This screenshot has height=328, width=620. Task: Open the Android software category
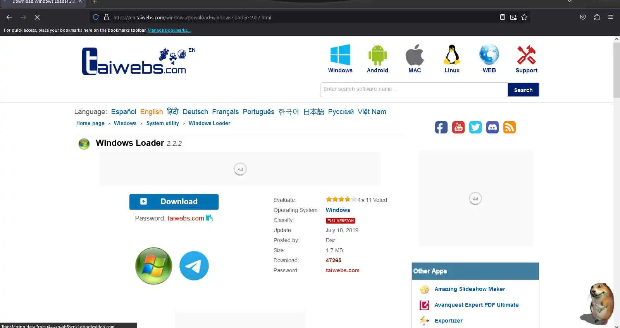tap(377, 58)
